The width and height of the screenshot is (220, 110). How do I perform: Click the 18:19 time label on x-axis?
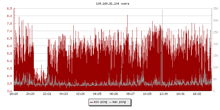pos(14,94)
